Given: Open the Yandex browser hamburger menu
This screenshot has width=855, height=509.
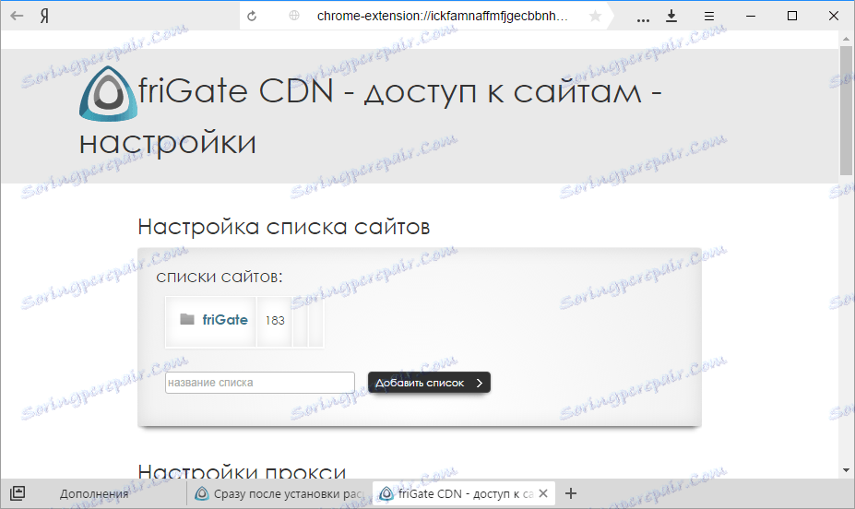Looking at the screenshot, I should [709, 17].
